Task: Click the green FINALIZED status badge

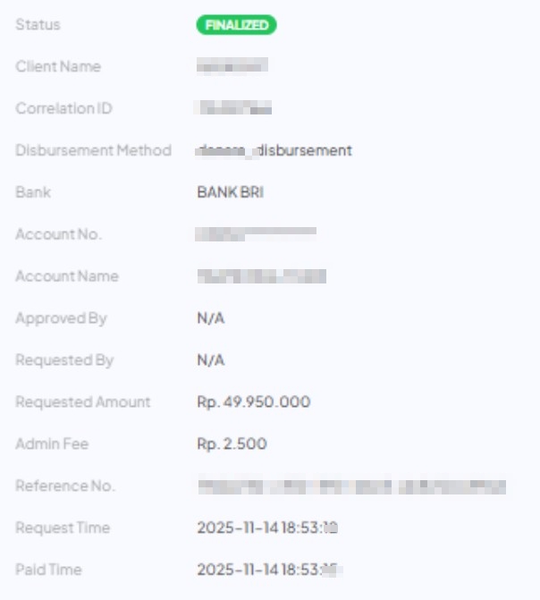Action: click(x=236, y=25)
